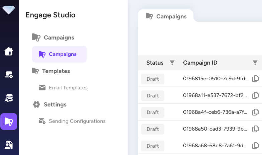The image size is (262, 155).
Task: Click the Draft badge in first row
Action: coord(153,79)
